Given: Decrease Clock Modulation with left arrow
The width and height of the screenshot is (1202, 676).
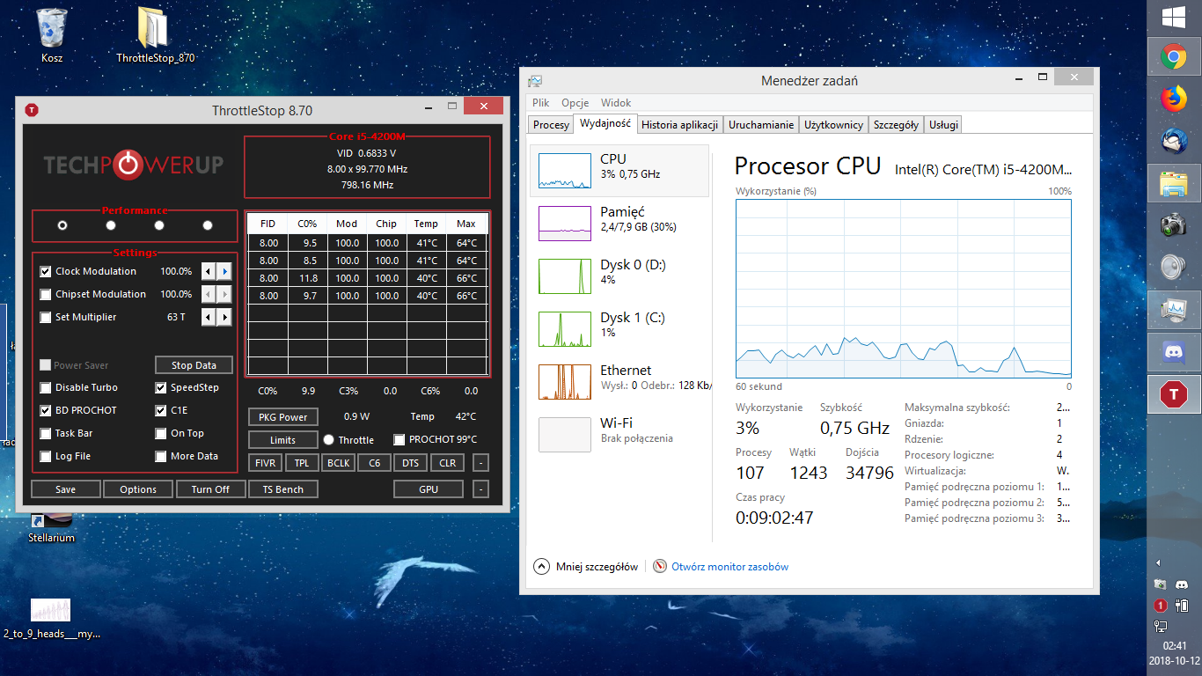Looking at the screenshot, I should 209,271.
